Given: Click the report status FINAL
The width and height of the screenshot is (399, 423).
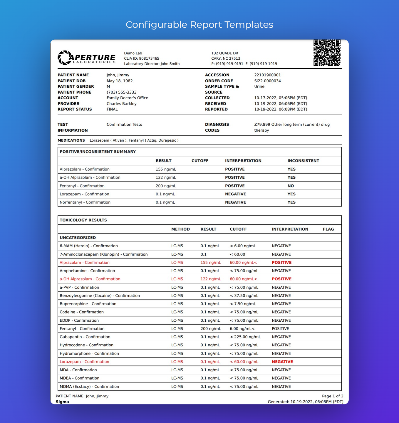Looking at the screenshot, I should (x=112, y=109).
